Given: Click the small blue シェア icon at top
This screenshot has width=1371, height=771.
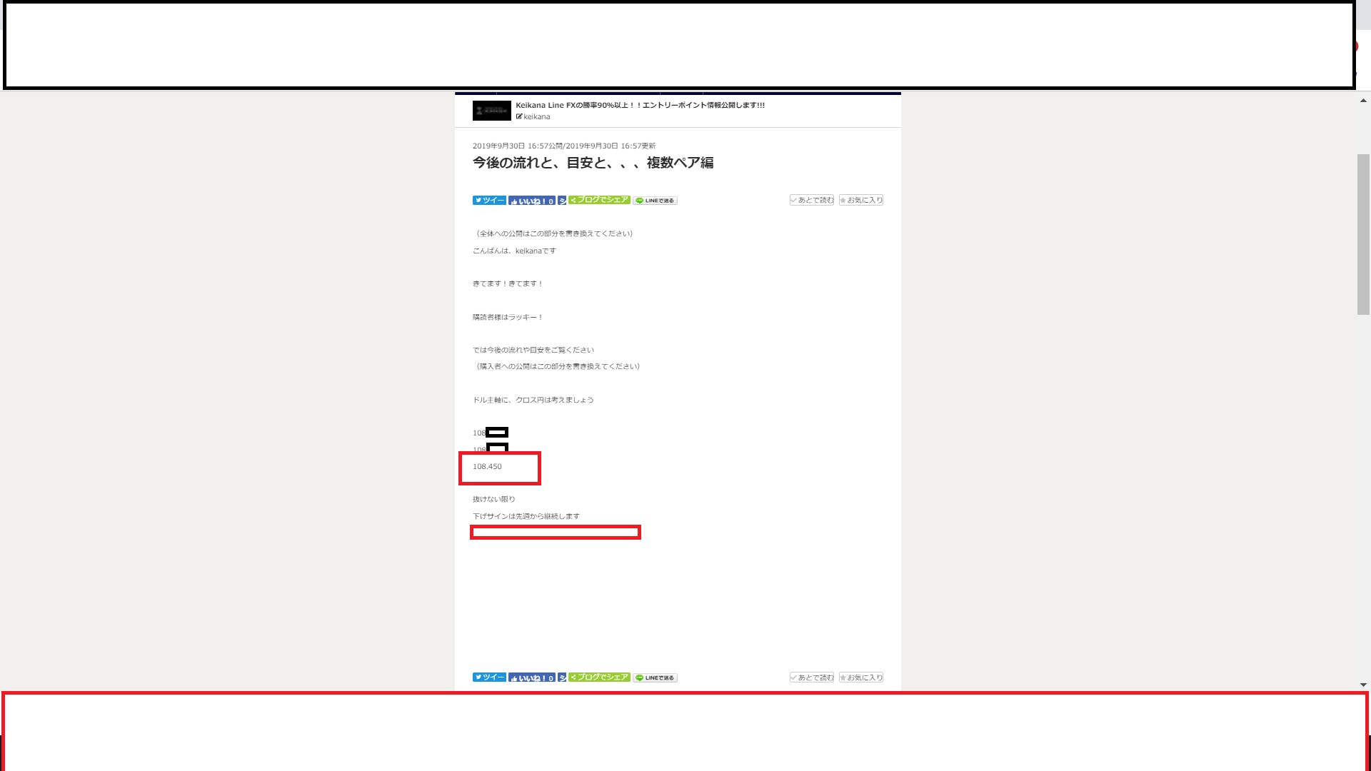Looking at the screenshot, I should coord(562,201).
